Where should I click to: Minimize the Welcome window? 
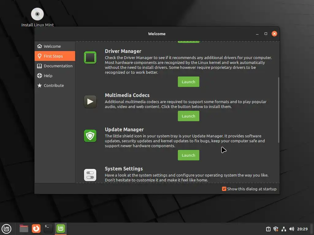coord(257,34)
